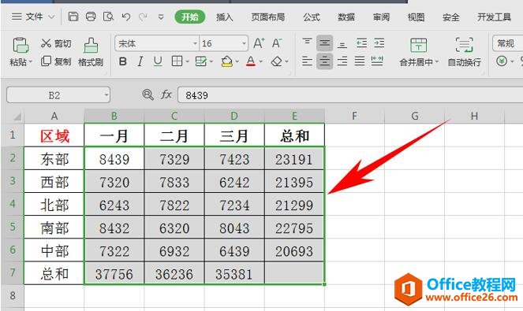The height and width of the screenshot is (311, 523).
Task: Open Print Preview icon
Action: pos(108,17)
